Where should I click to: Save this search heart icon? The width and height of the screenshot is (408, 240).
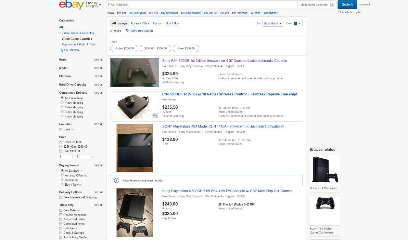128,31
